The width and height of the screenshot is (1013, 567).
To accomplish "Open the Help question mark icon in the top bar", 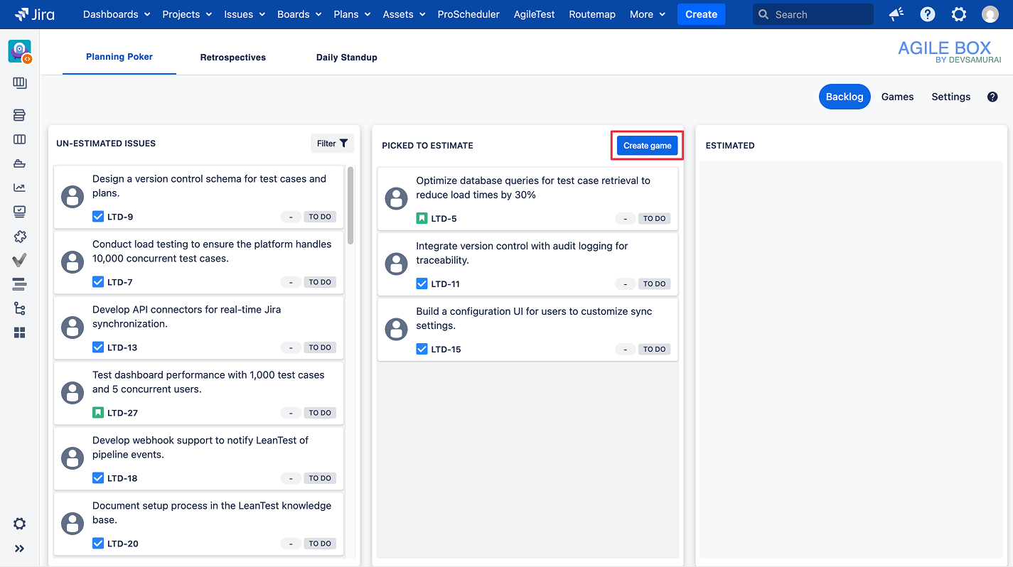I will (x=928, y=14).
